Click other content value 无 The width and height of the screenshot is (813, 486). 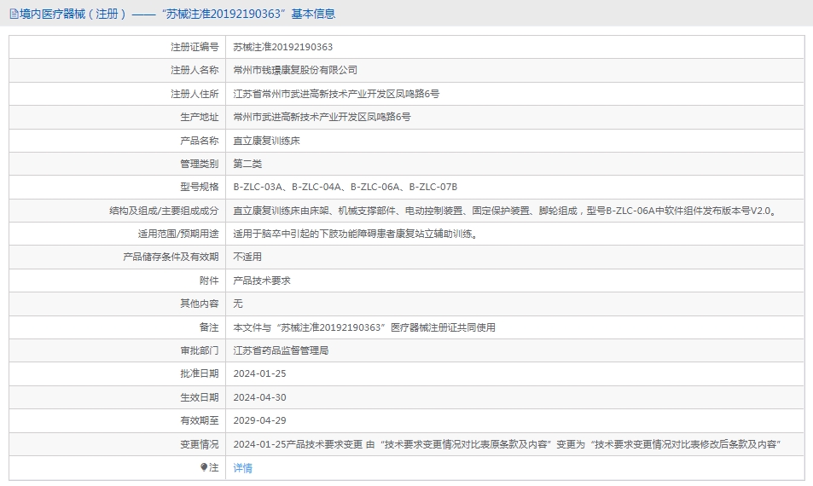(238, 304)
